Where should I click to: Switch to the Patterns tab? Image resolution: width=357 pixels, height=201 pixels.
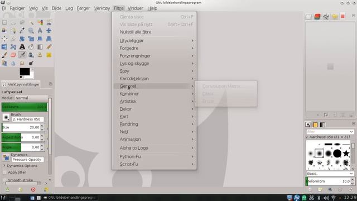pos(315,125)
